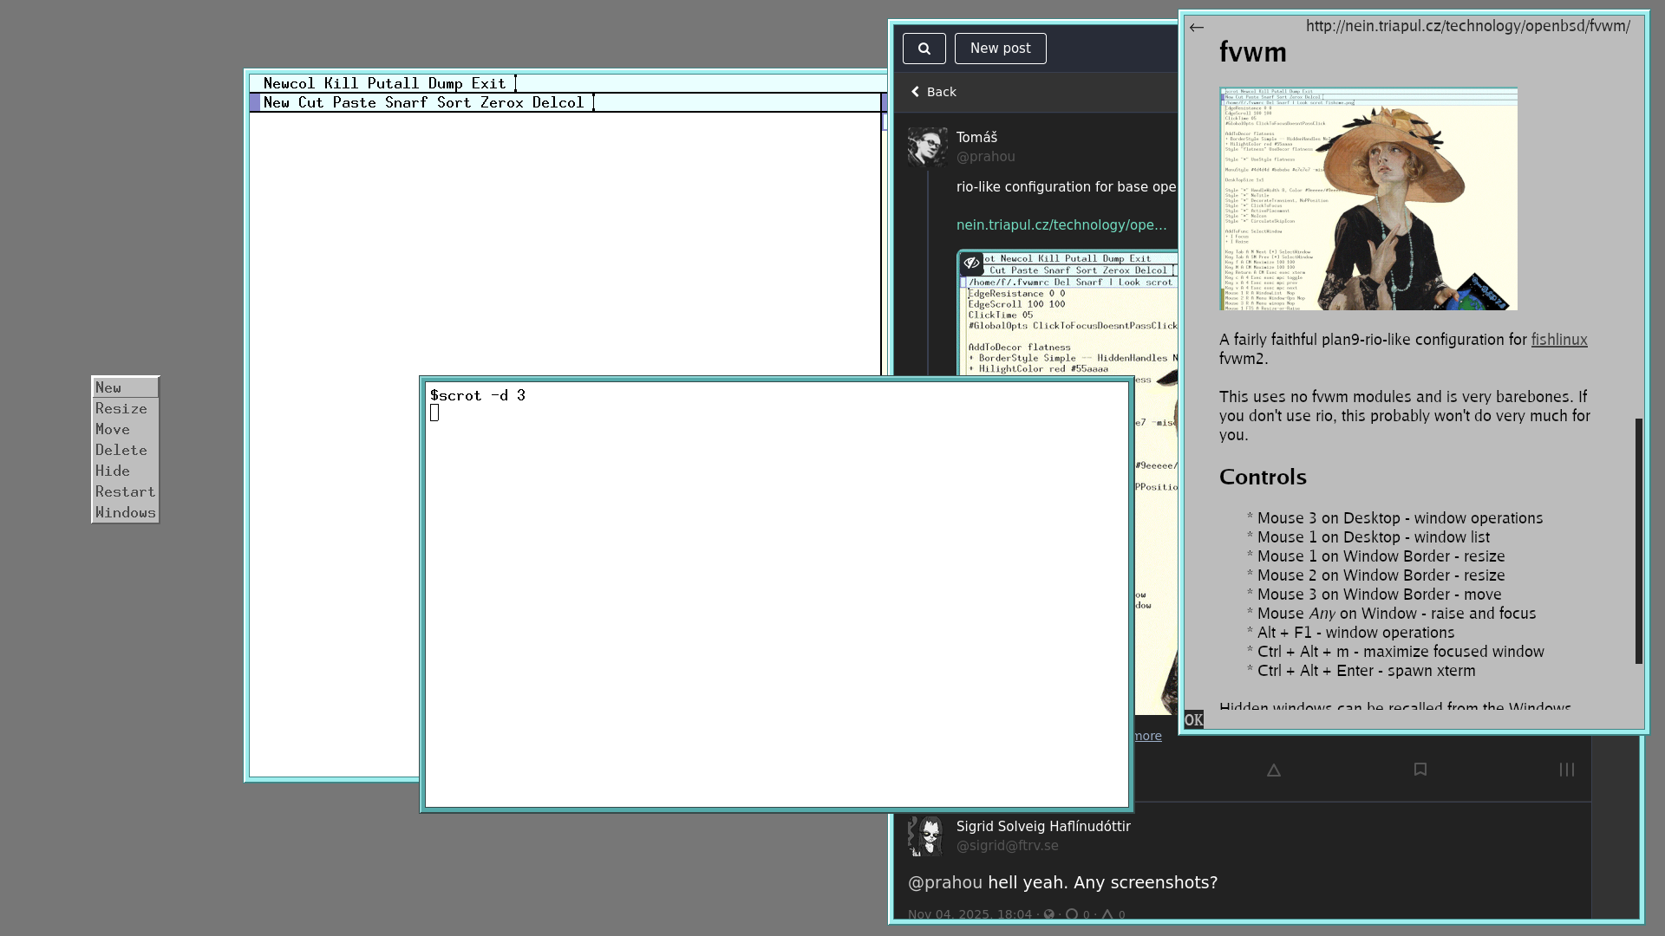This screenshot has height=936, width=1665.
Task: Open the Windows entry in menu
Action: 126,513
